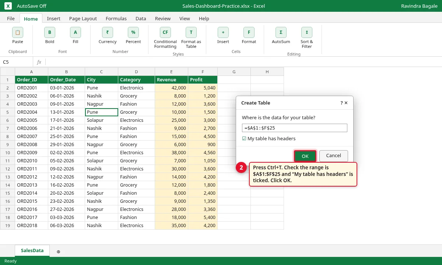The height and width of the screenshot is (265, 442).
Task: Select Profit cell 5,040
Action: pyautogui.click(x=203, y=88)
